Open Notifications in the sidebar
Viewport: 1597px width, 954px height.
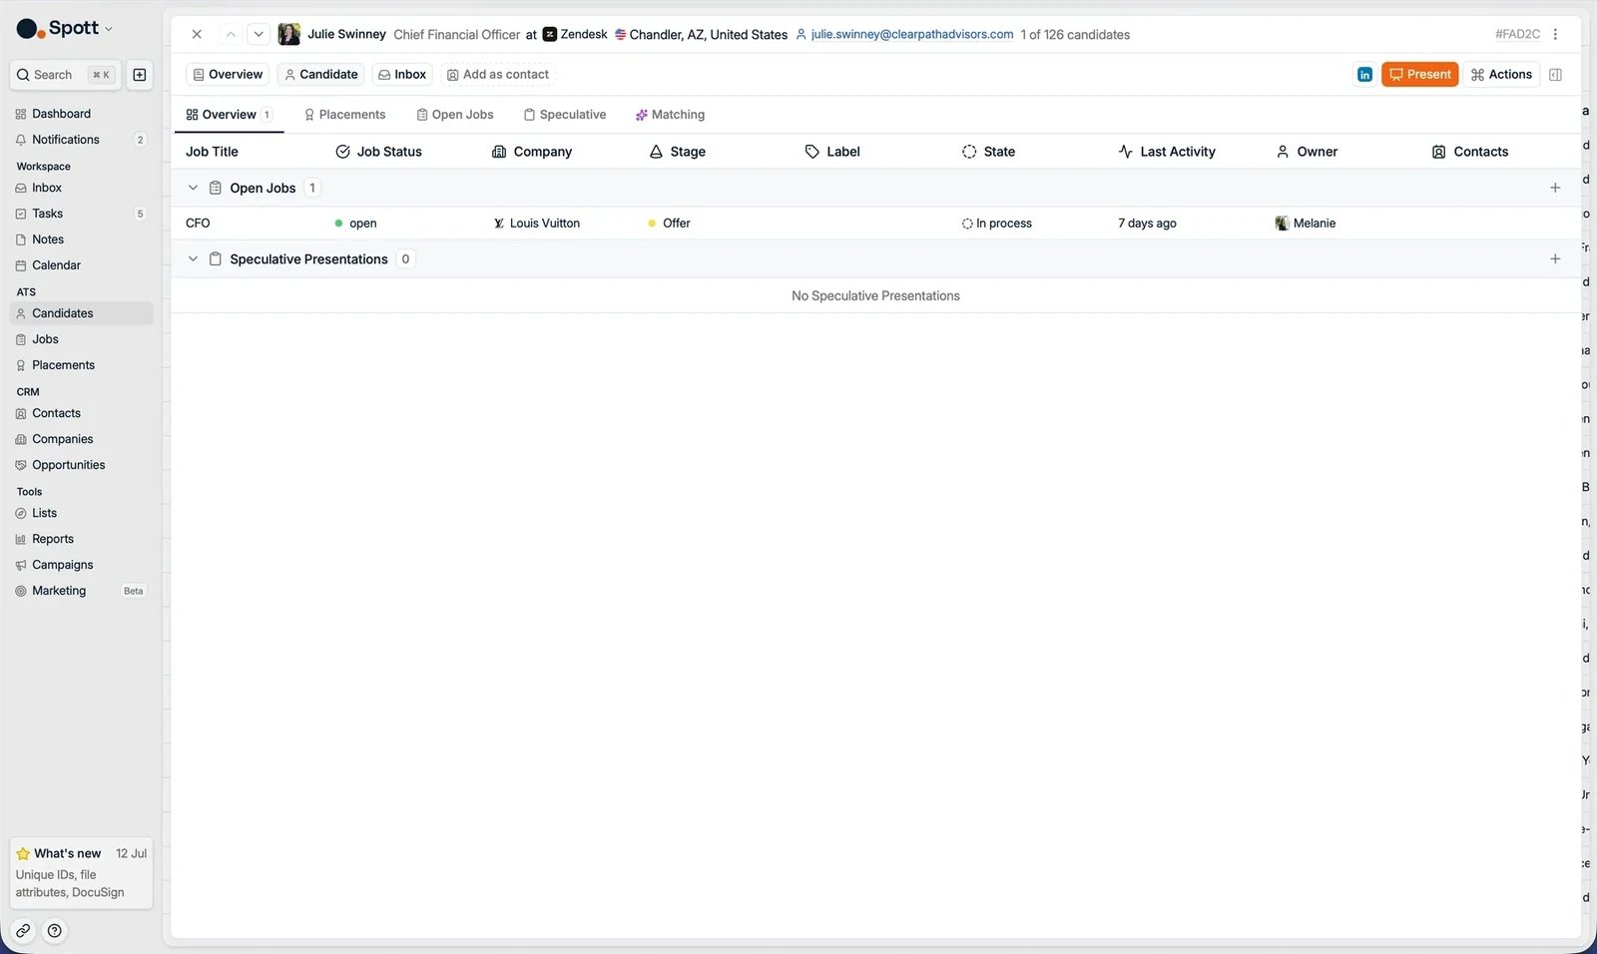pyautogui.click(x=81, y=140)
